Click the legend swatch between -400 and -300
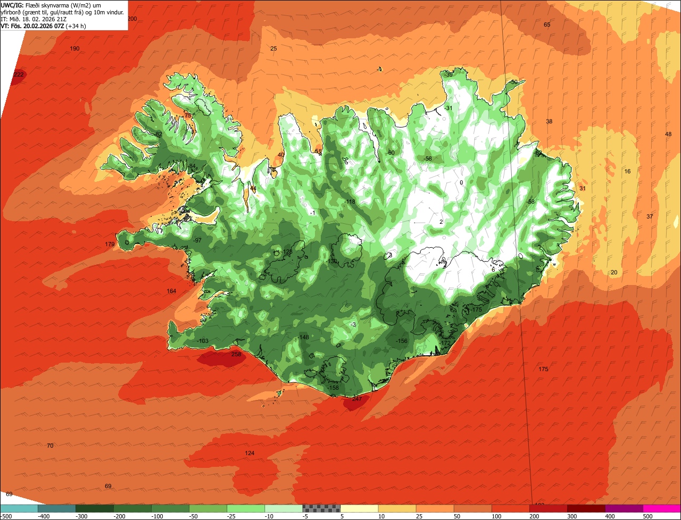This screenshot has height=520, width=681. [x=56, y=508]
